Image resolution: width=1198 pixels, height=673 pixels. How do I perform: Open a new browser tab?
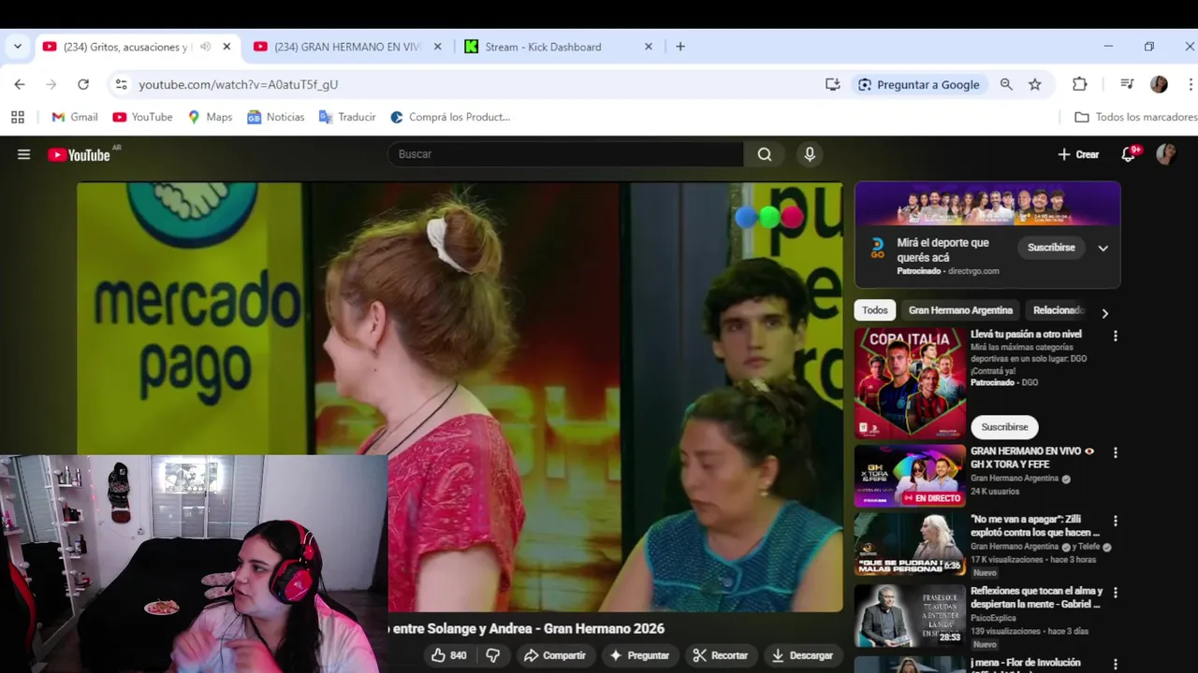[x=680, y=47]
